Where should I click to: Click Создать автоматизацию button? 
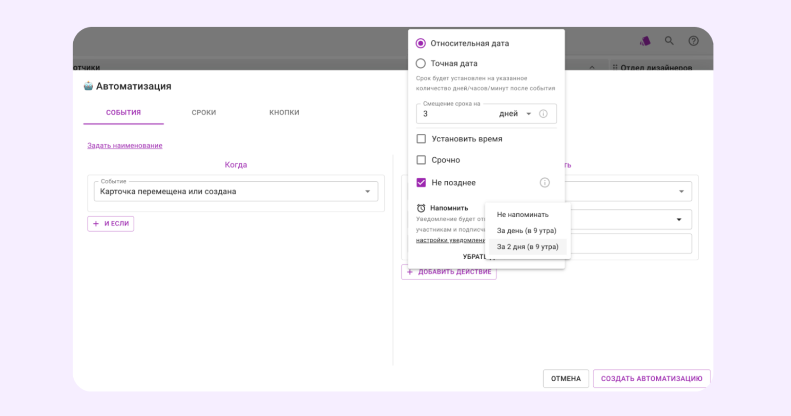pyautogui.click(x=652, y=379)
